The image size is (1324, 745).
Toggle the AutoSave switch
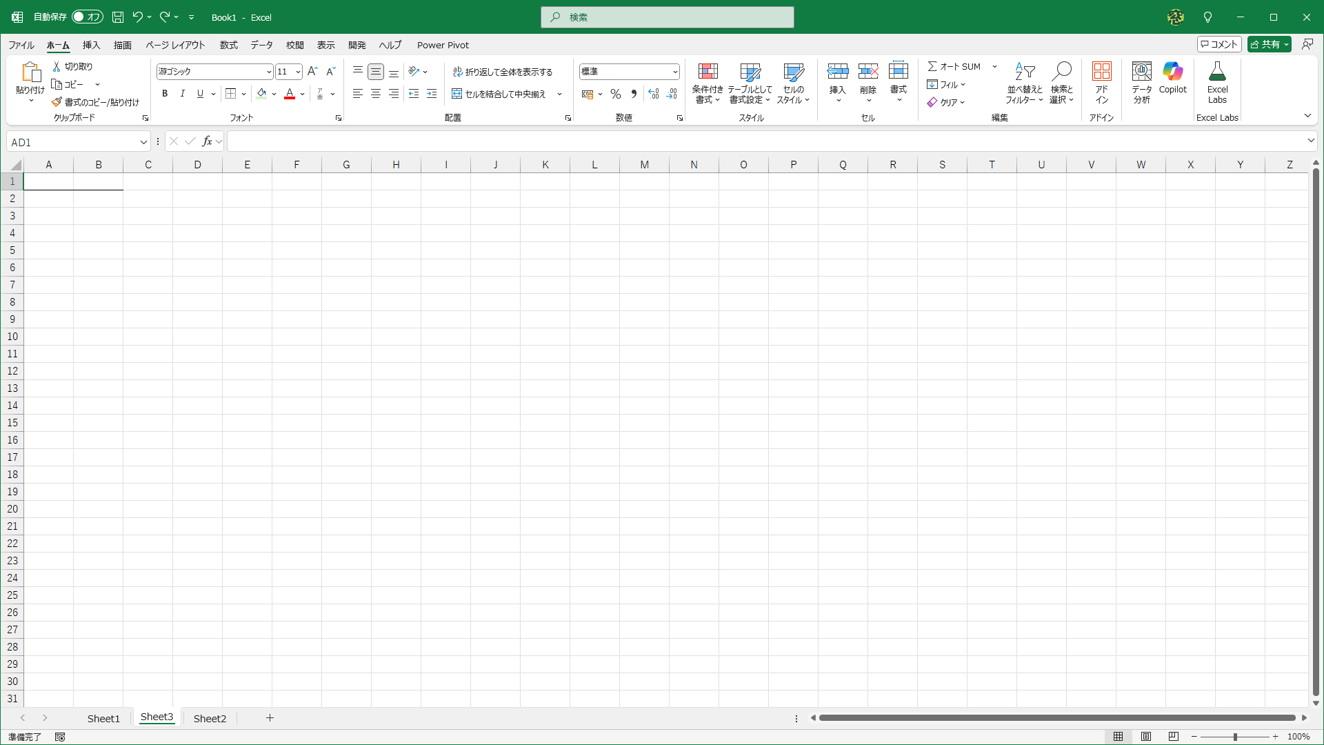88,17
